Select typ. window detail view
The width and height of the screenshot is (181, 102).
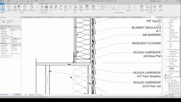[x=172, y=65]
